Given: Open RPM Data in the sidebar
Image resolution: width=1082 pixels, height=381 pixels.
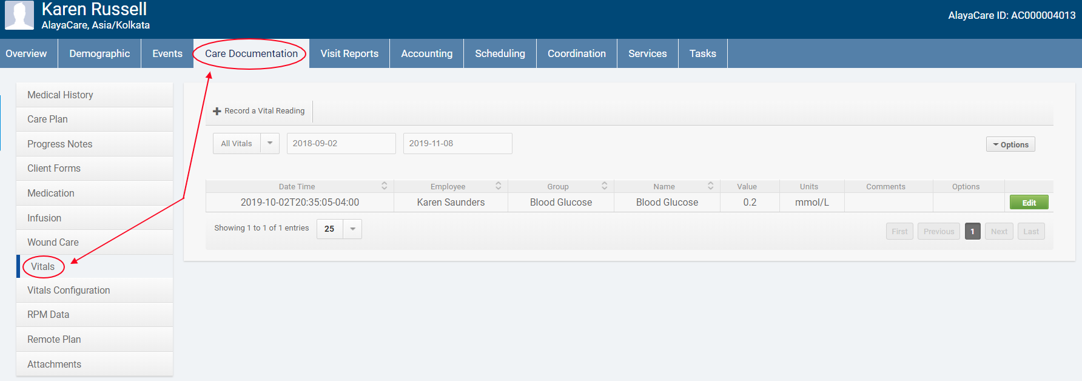Looking at the screenshot, I should pos(49,314).
